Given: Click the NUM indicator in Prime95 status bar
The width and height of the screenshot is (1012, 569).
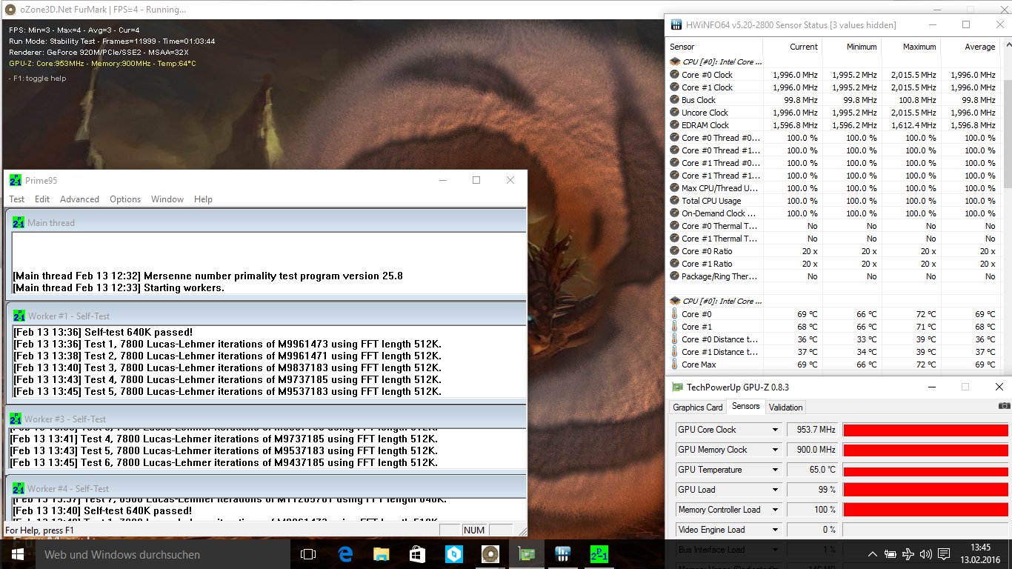Looking at the screenshot, I should click(474, 530).
